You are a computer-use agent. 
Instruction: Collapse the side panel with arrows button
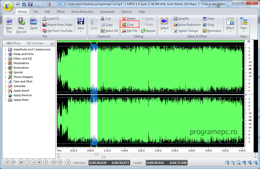pos(52,44)
